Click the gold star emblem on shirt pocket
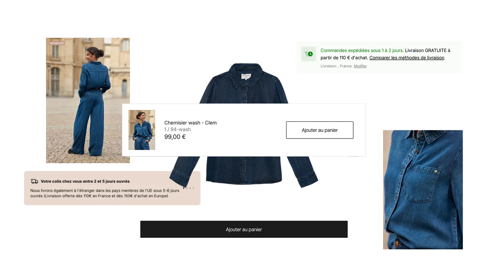The image size is (488, 274). coord(436,171)
